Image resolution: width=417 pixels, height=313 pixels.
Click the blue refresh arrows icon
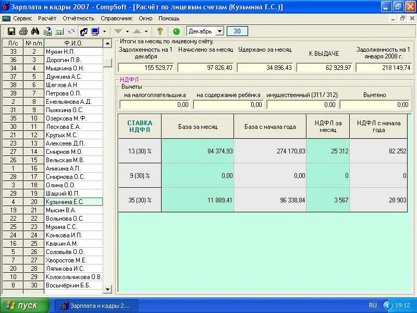(71, 31)
